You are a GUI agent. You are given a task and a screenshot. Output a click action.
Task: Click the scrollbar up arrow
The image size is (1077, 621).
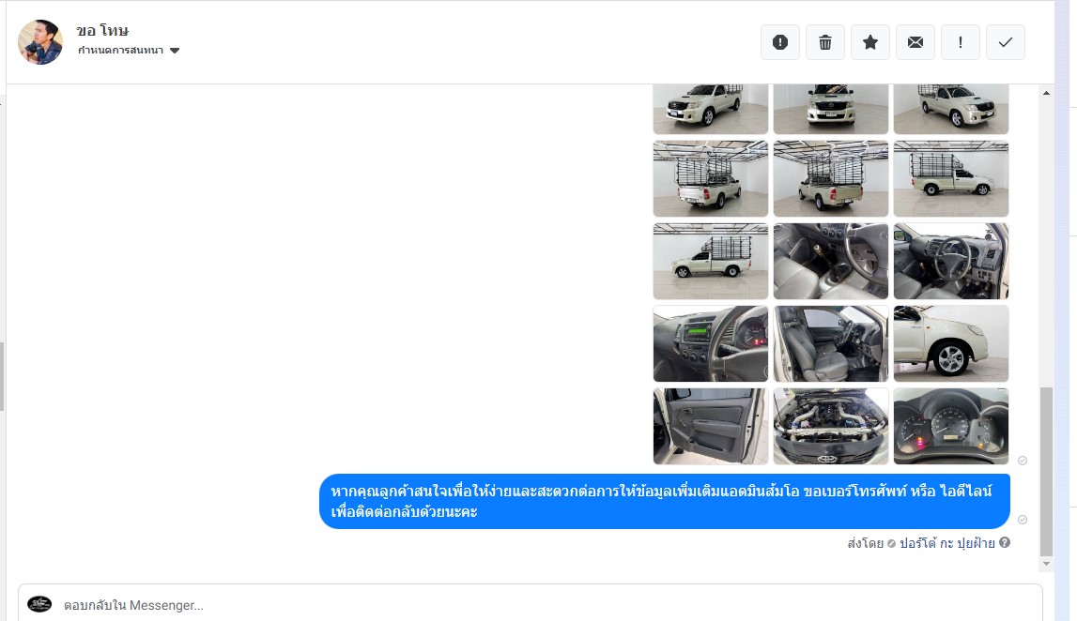[x=1046, y=93]
